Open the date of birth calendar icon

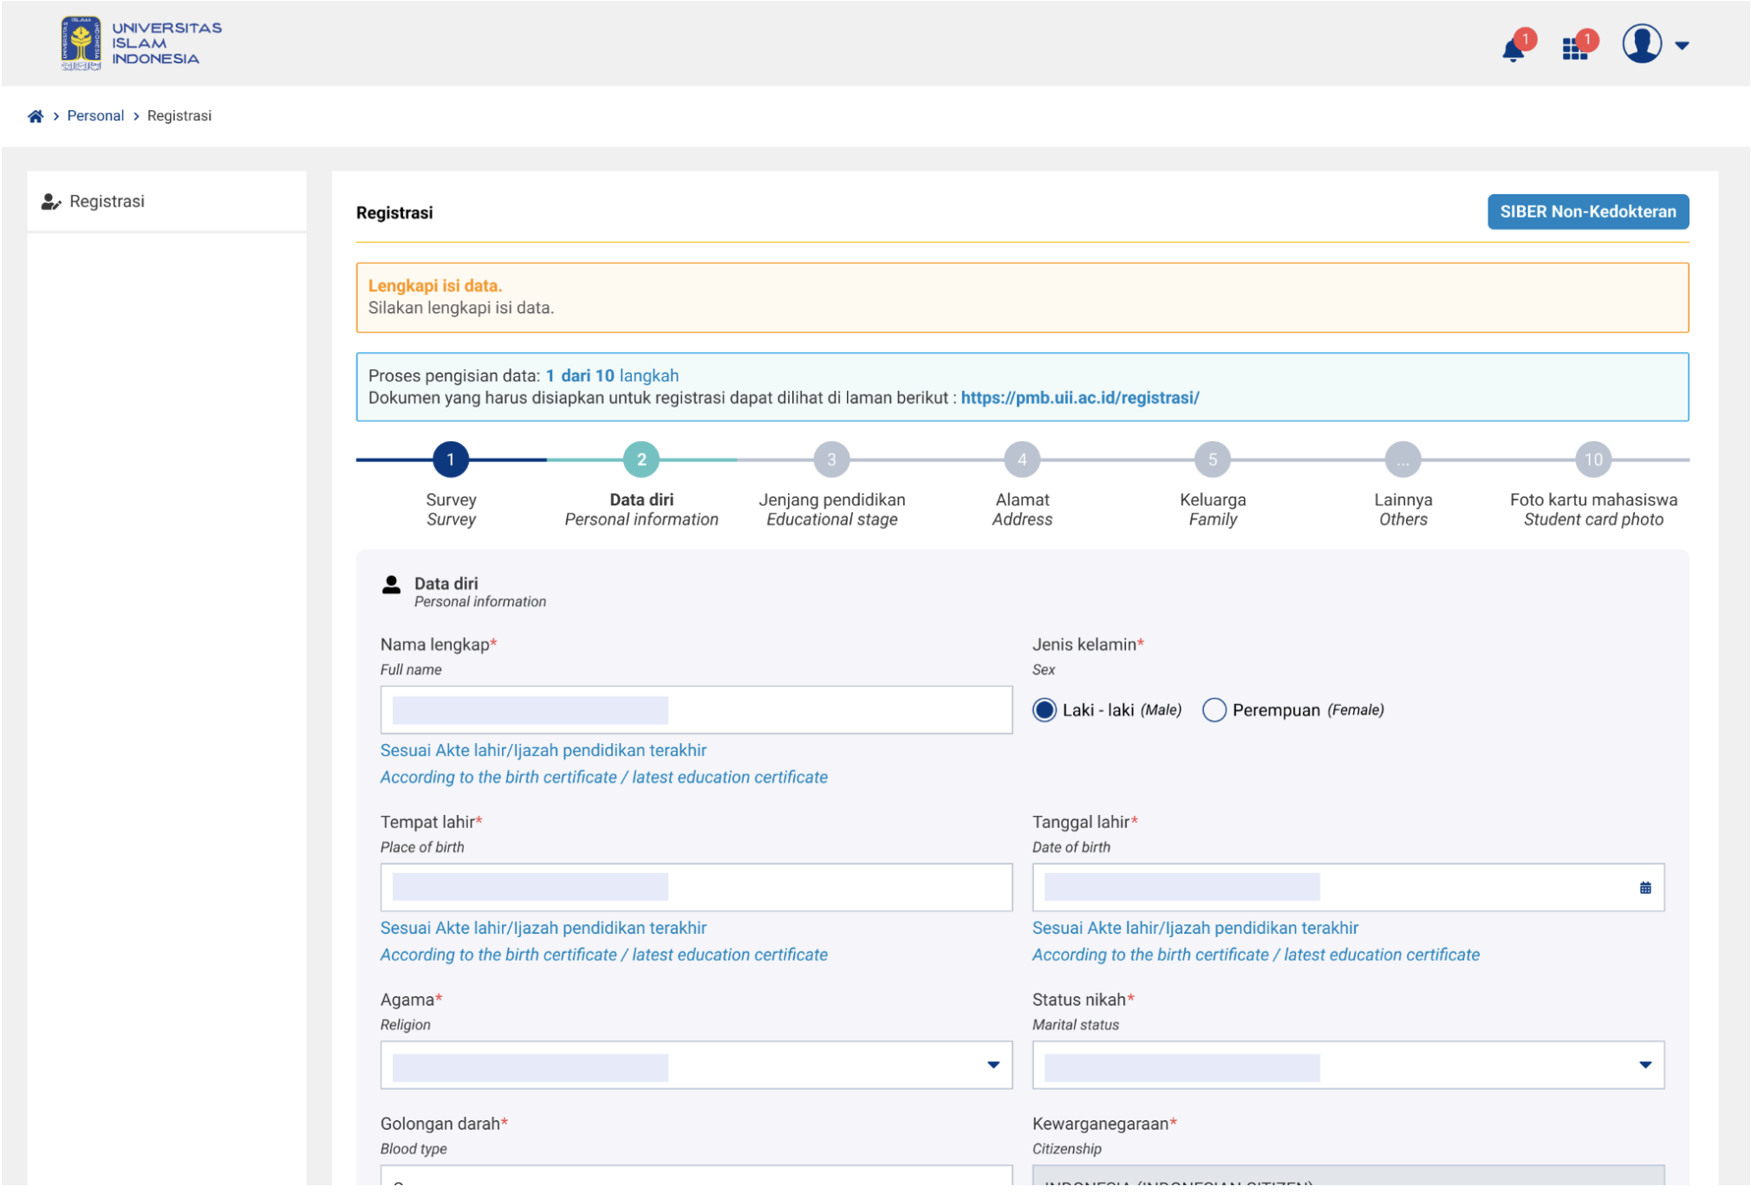(1644, 888)
